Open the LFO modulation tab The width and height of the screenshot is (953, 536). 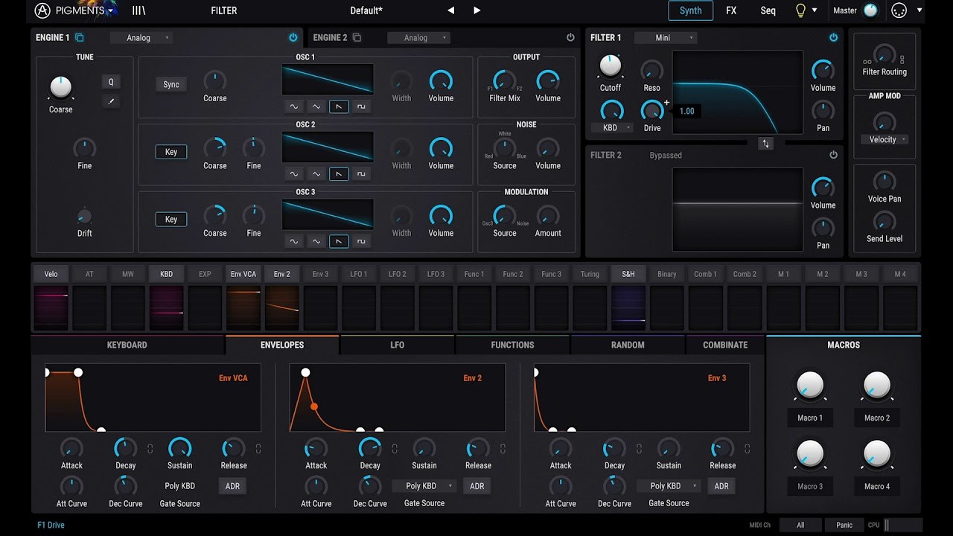[x=398, y=345]
